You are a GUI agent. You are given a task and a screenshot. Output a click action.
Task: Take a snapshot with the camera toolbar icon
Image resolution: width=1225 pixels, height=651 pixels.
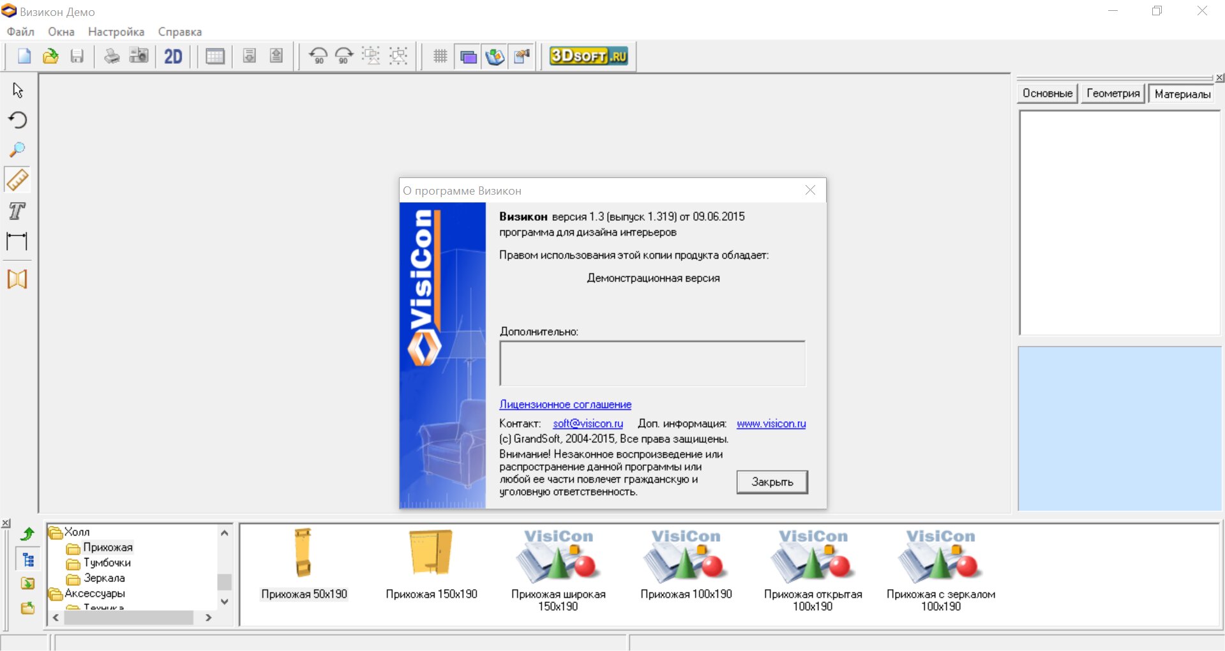pos(139,57)
